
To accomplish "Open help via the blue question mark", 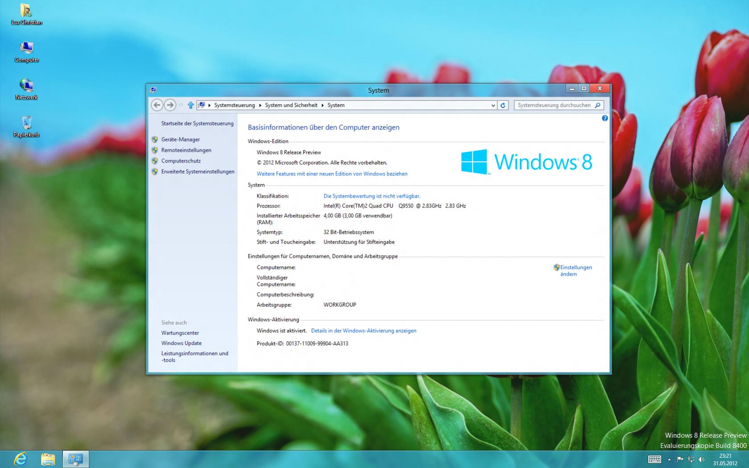I will click(604, 118).
